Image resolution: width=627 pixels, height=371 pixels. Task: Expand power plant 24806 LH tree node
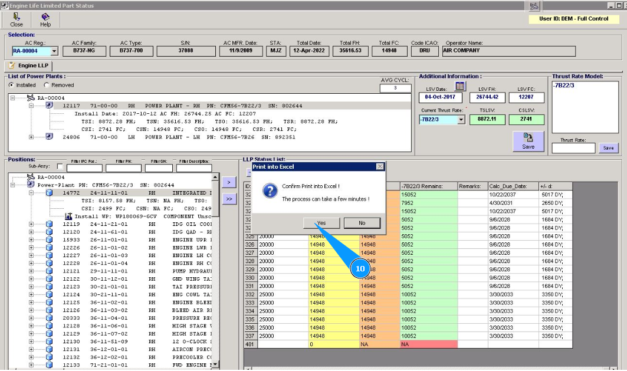tap(32, 137)
